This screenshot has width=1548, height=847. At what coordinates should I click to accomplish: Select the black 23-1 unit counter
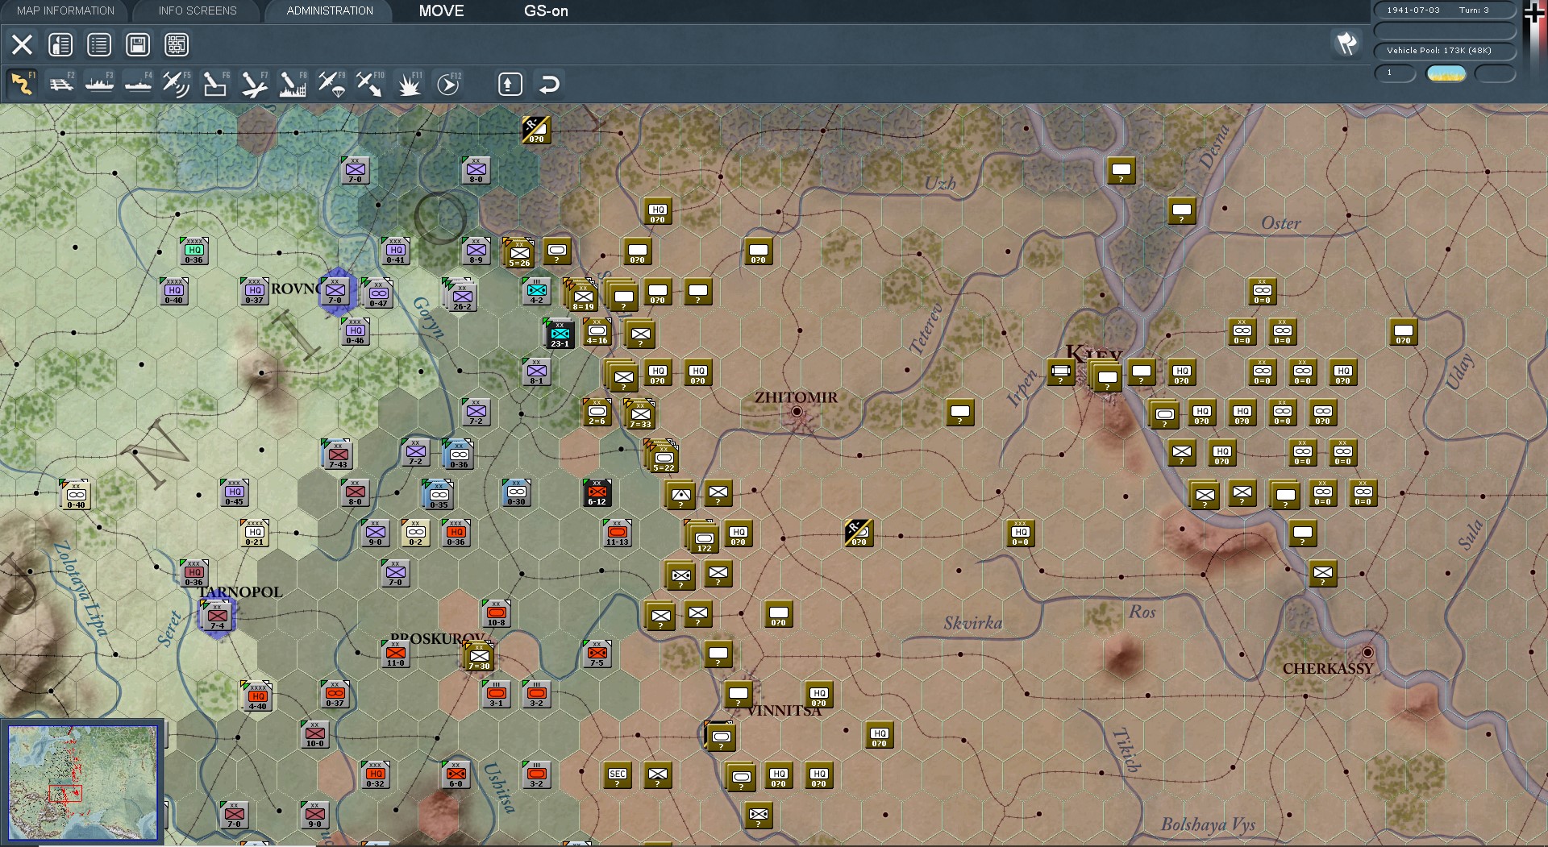click(x=560, y=333)
